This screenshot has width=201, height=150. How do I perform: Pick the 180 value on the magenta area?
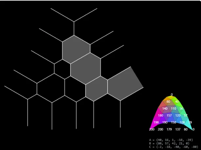click(x=160, y=116)
